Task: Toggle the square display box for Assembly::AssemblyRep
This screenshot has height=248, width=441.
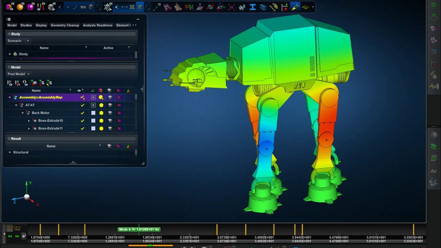Action: coord(93,97)
